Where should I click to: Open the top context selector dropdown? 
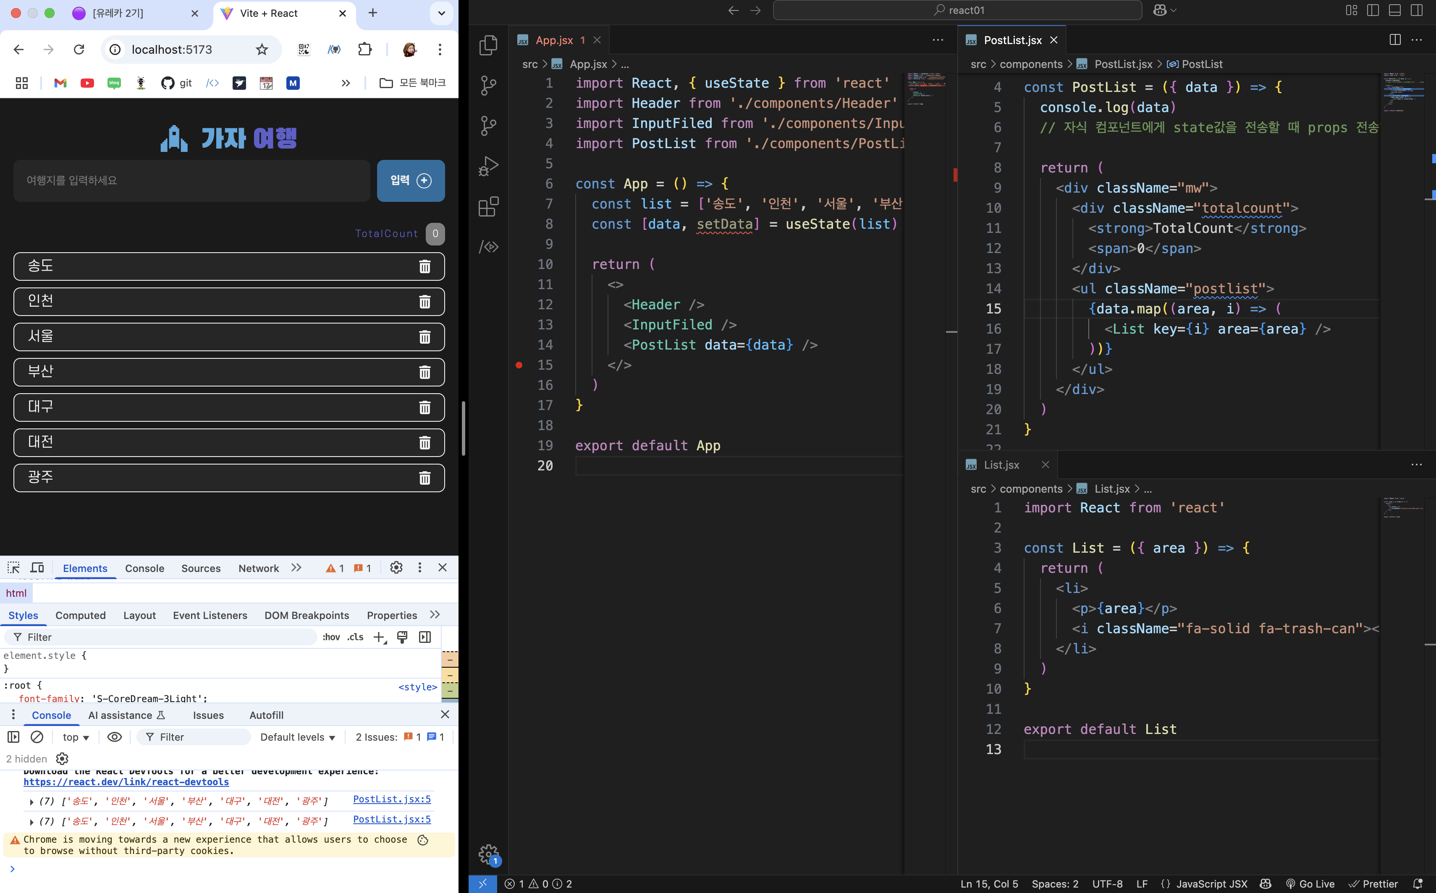pos(76,736)
